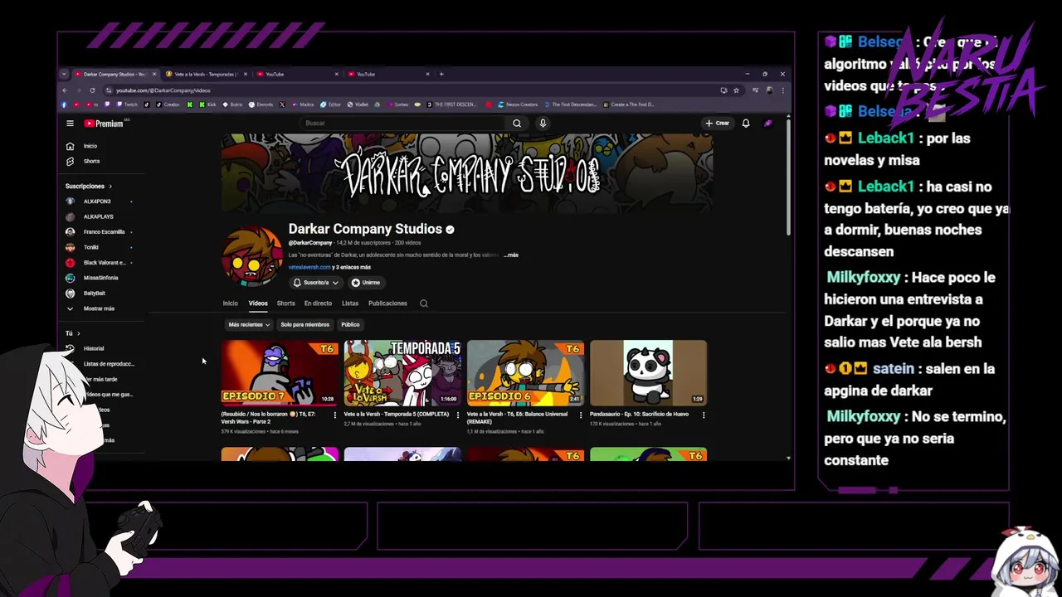Click the Unirme membership button
The height and width of the screenshot is (597, 1062).
pyautogui.click(x=365, y=283)
